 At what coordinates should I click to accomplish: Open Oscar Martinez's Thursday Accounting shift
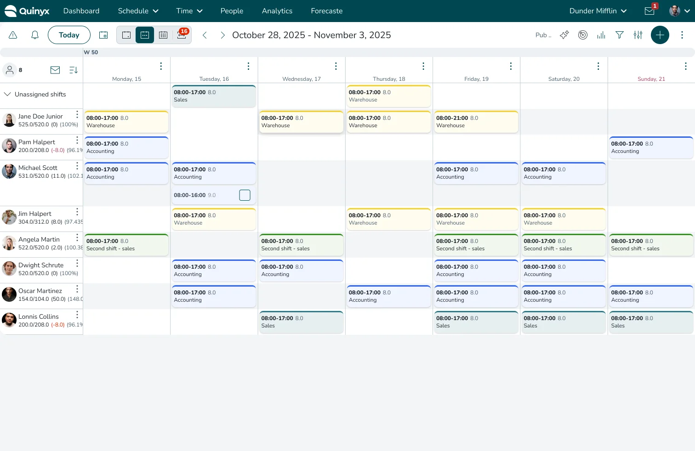coord(389,296)
